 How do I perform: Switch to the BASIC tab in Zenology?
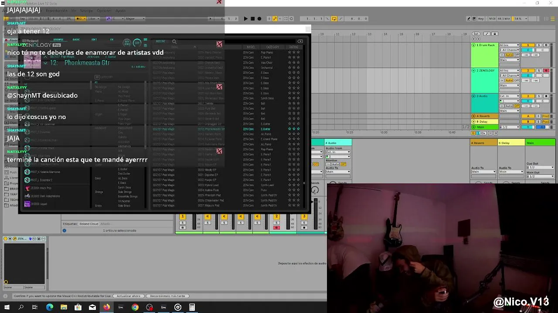pos(76,40)
